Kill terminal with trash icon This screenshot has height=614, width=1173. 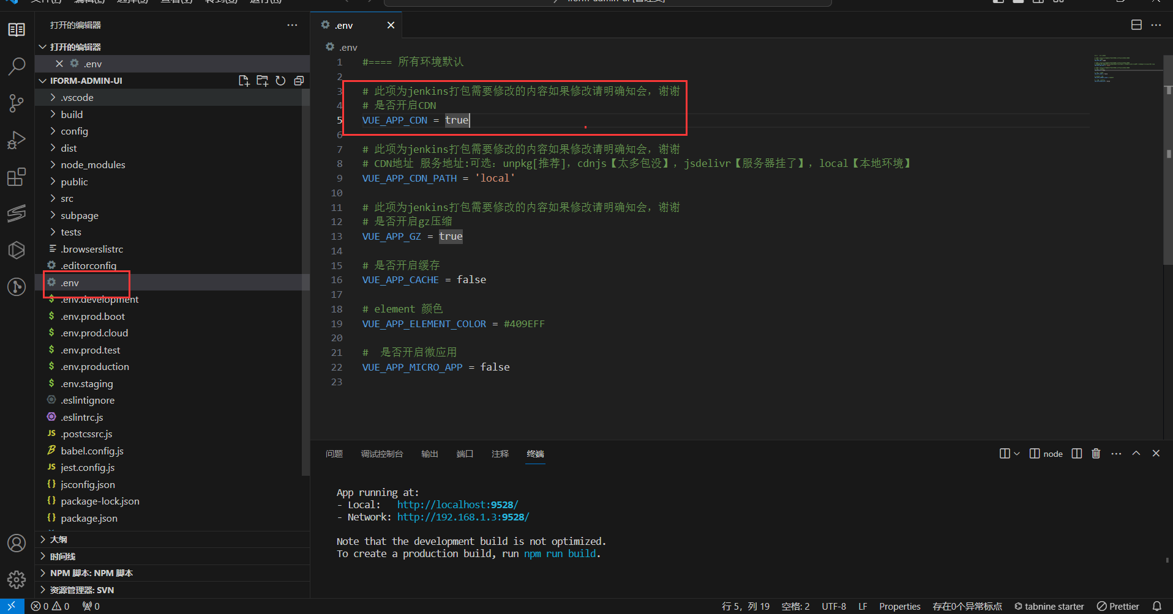pyautogui.click(x=1096, y=453)
